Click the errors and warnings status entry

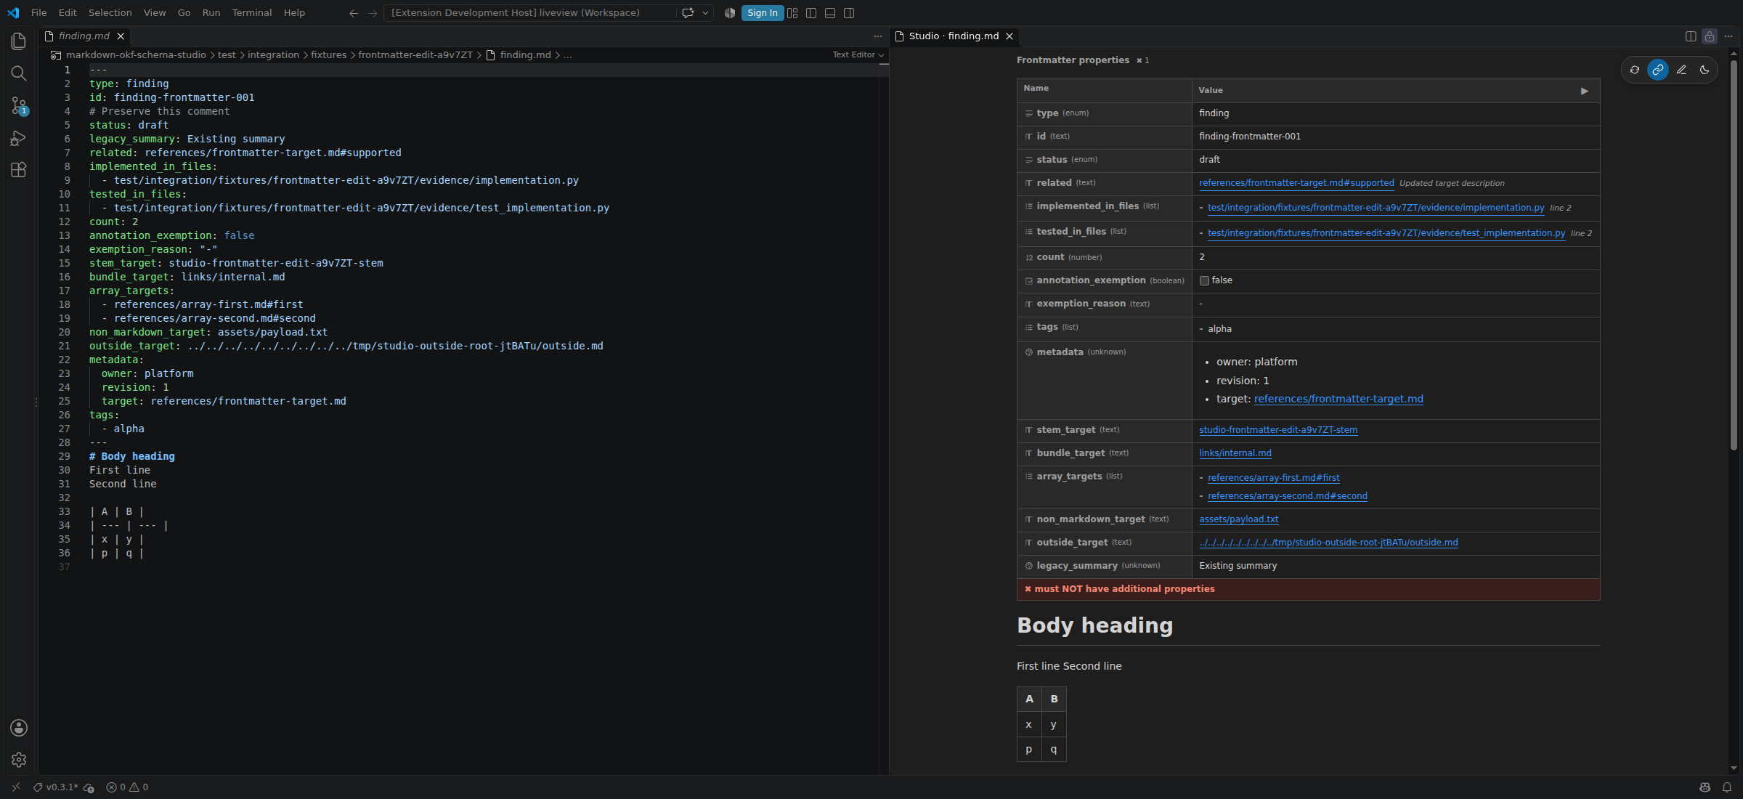point(127,787)
